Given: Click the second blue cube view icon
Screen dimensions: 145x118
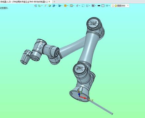Looking at the screenshot, I should point(59,6).
